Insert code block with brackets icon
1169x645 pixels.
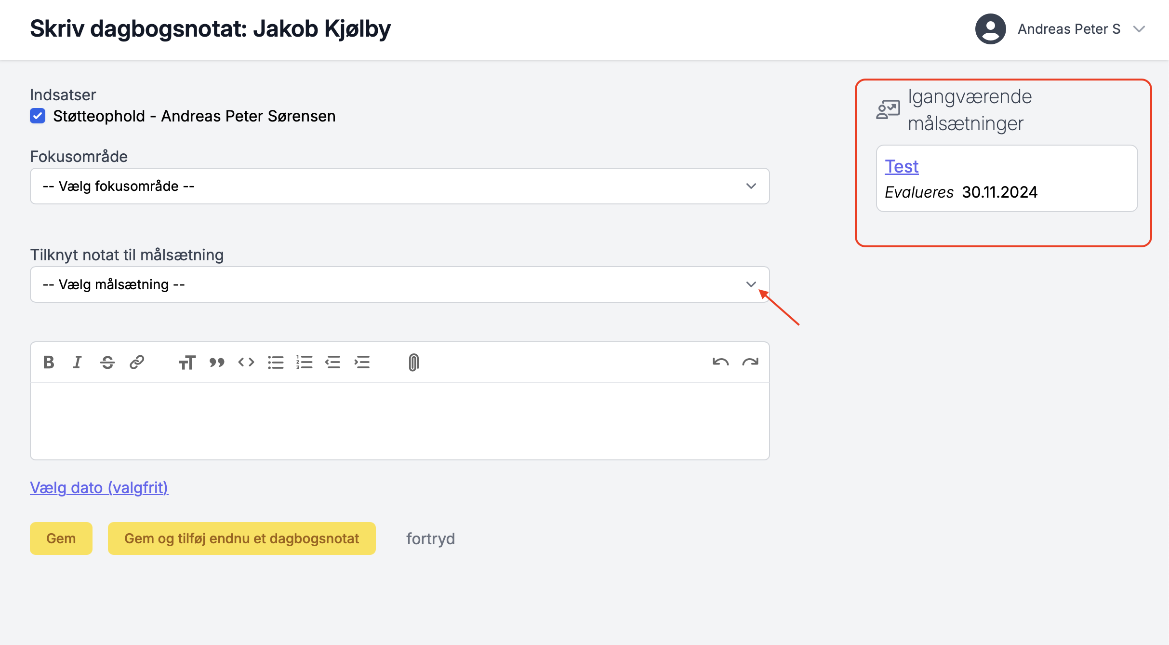[x=246, y=362]
